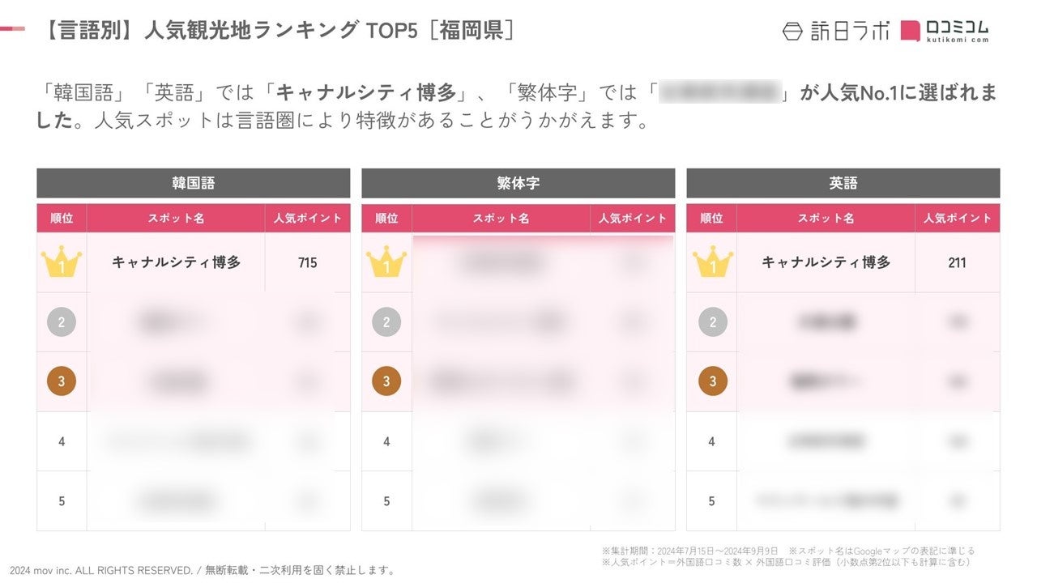
Task: Click the gold crown in the 英語 table
Action: [712, 262]
